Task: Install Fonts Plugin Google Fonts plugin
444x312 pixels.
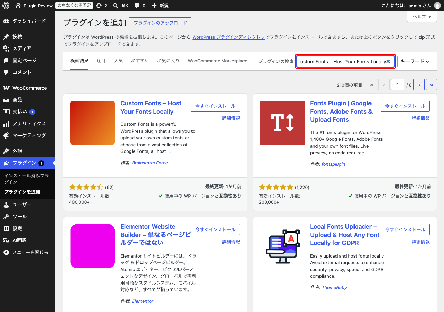Action: coord(405,106)
